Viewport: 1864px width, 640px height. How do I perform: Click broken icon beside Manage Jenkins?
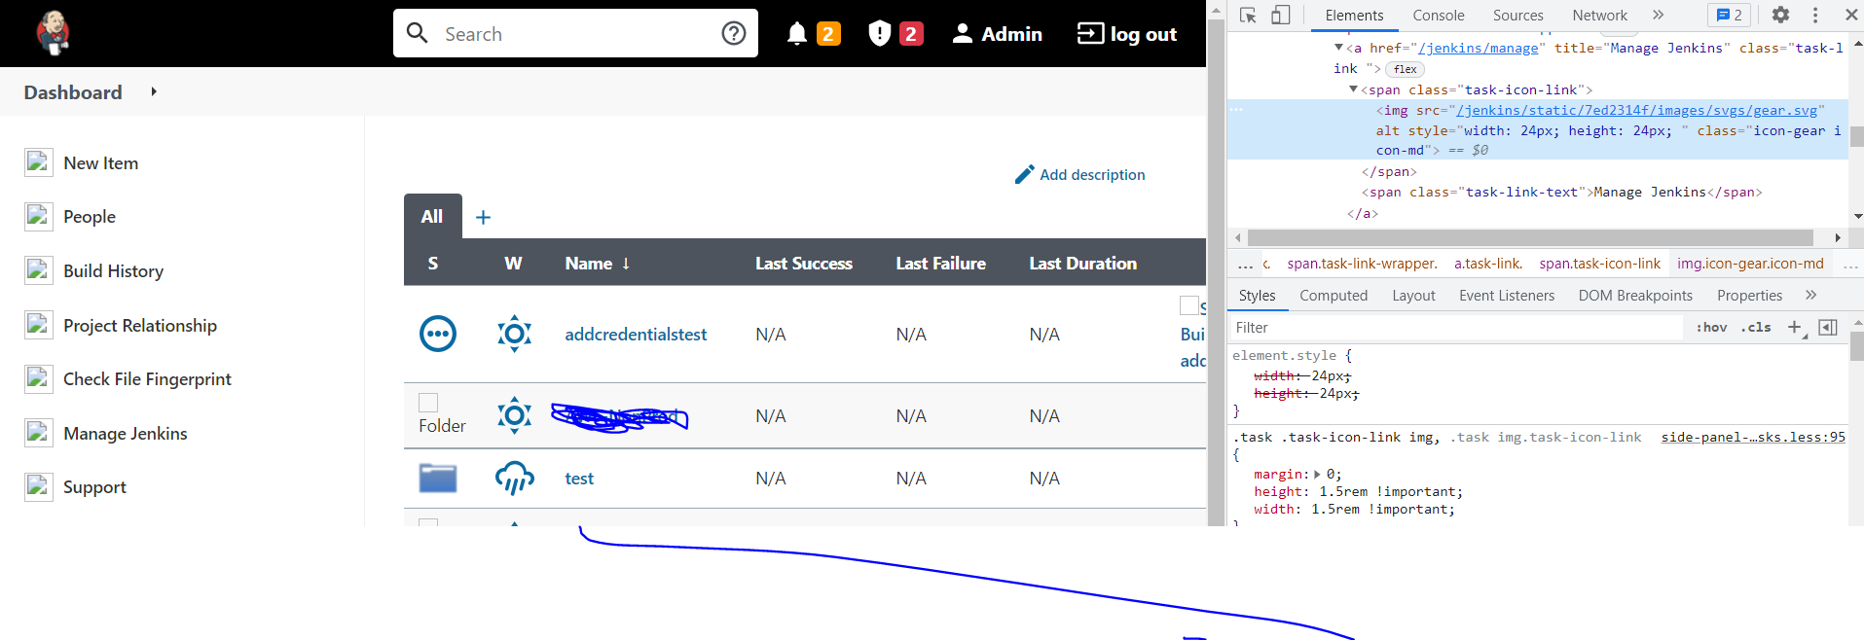[x=38, y=433]
